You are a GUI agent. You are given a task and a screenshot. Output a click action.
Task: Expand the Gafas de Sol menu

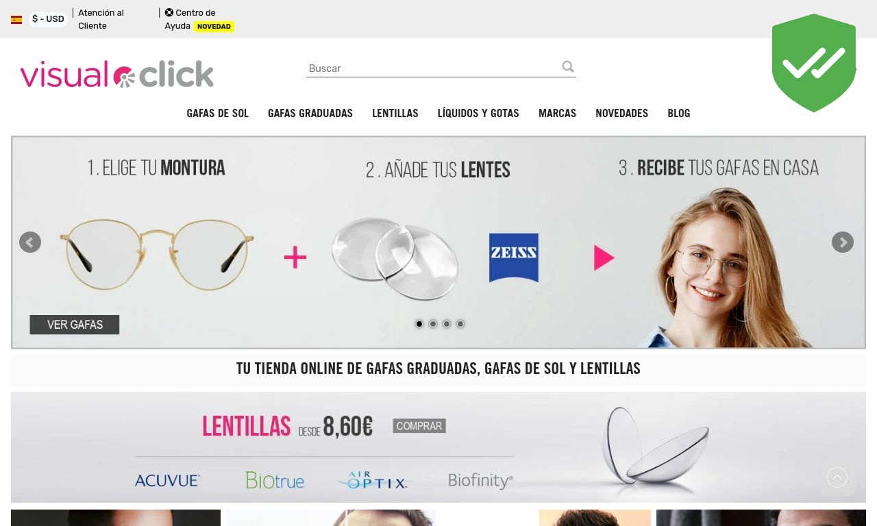click(x=218, y=113)
